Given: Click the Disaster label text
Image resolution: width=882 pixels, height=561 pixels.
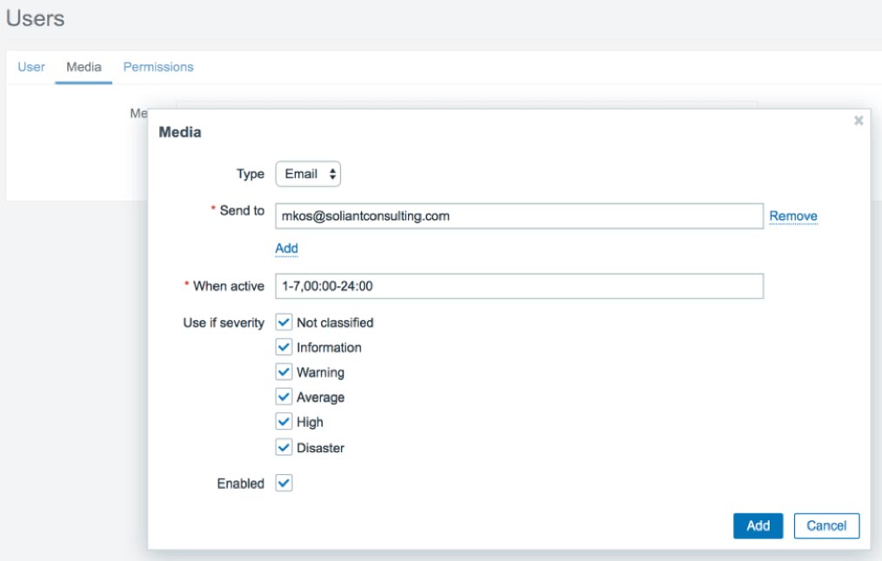Looking at the screenshot, I should click(x=321, y=448).
